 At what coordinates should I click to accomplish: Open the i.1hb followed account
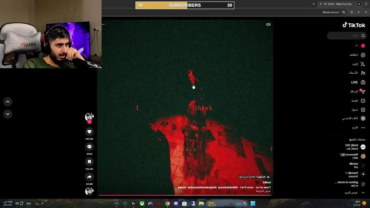[353, 156]
